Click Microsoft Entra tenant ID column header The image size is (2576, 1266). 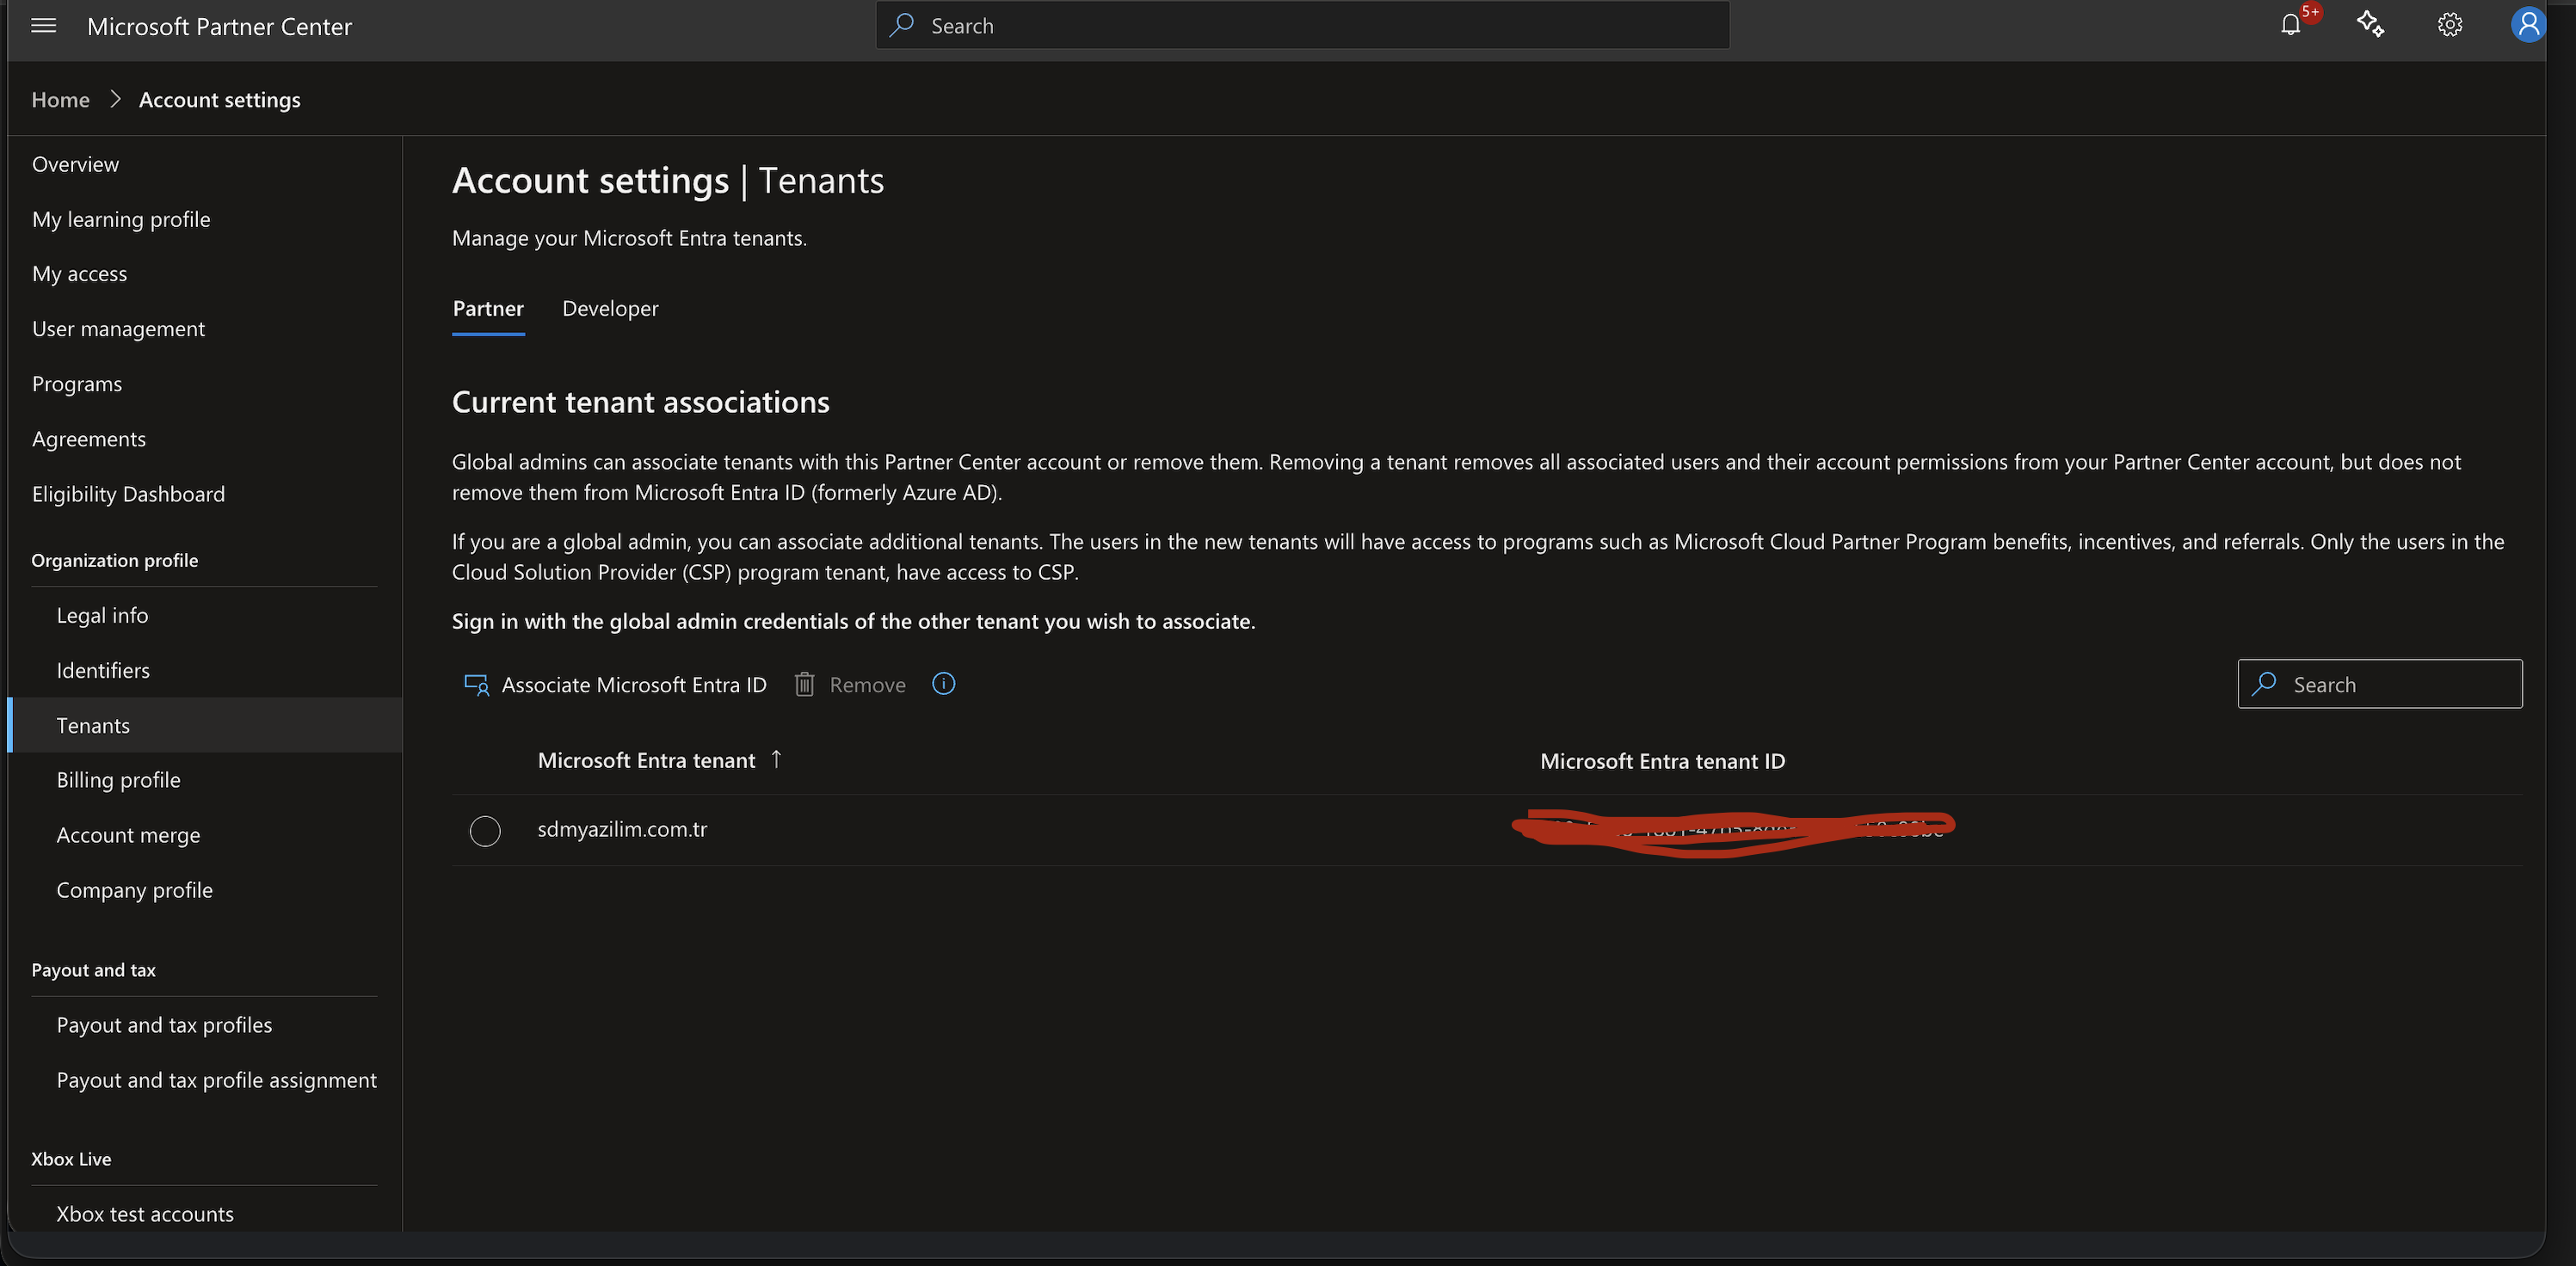click(x=1662, y=761)
